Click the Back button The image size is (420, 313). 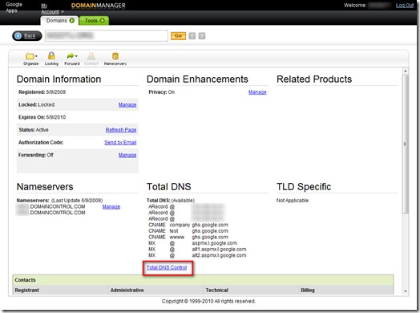pos(26,35)
